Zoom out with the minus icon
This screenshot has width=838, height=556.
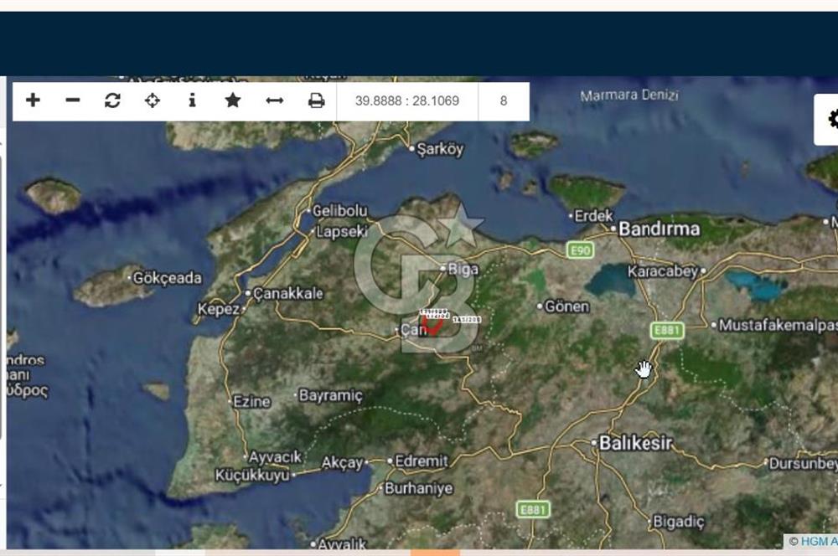(73, 100)
